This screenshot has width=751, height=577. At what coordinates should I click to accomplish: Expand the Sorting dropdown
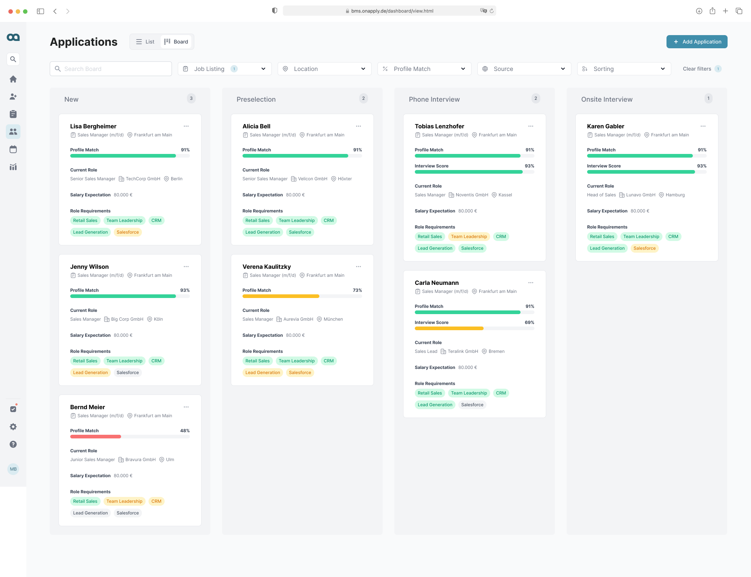[624, 69]
